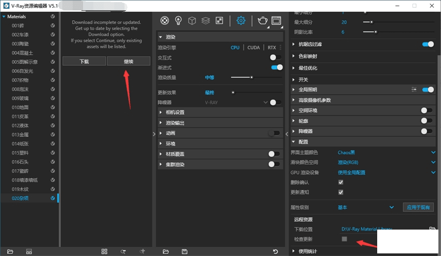Save settings with the floppy disk icon
Viewport: 441px width, 256px height.
185,251
